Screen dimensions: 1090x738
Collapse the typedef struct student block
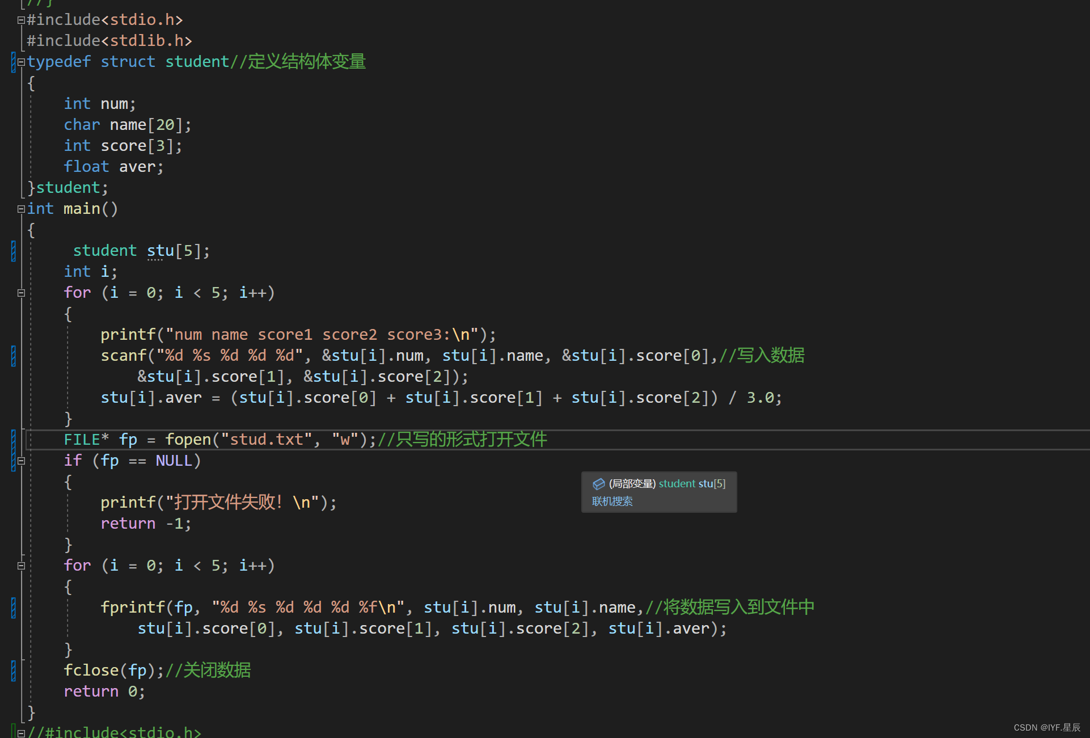21,62
